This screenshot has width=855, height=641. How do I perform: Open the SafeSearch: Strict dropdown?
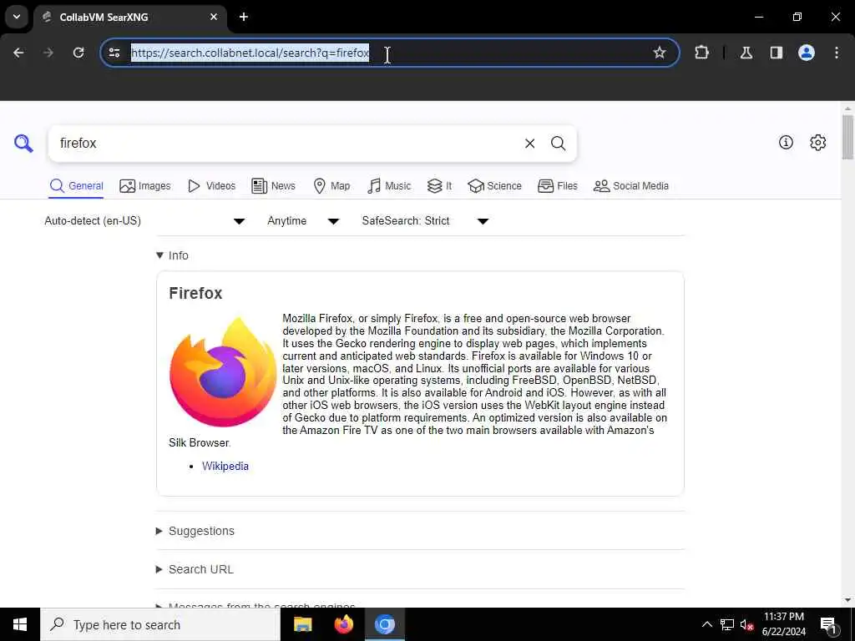click(x=425, y=220)
